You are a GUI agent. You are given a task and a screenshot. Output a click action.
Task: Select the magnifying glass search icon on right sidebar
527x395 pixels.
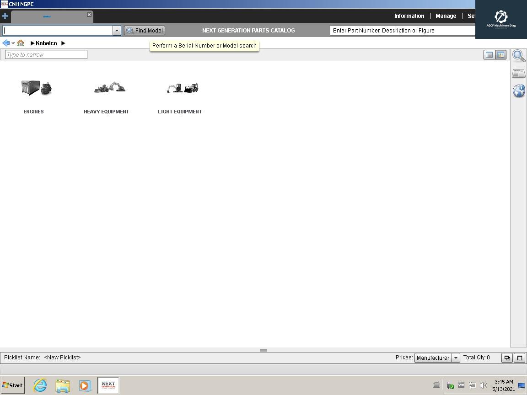point(519,56)
